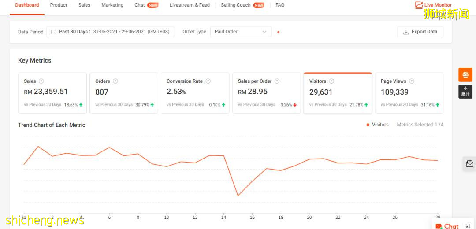Click the Visitors legend orange dot
Image resolution: width=476 pixels, height=229 pixels.
pyautogui.click(x=368, y=125)
